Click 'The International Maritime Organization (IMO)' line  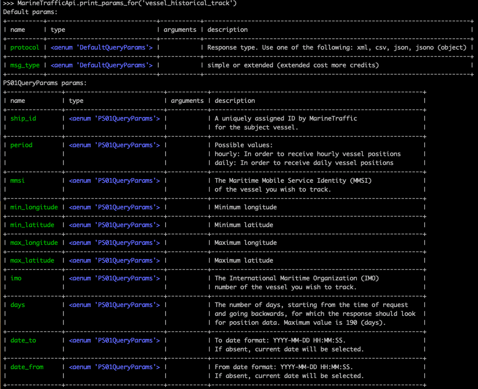[297, 278]
